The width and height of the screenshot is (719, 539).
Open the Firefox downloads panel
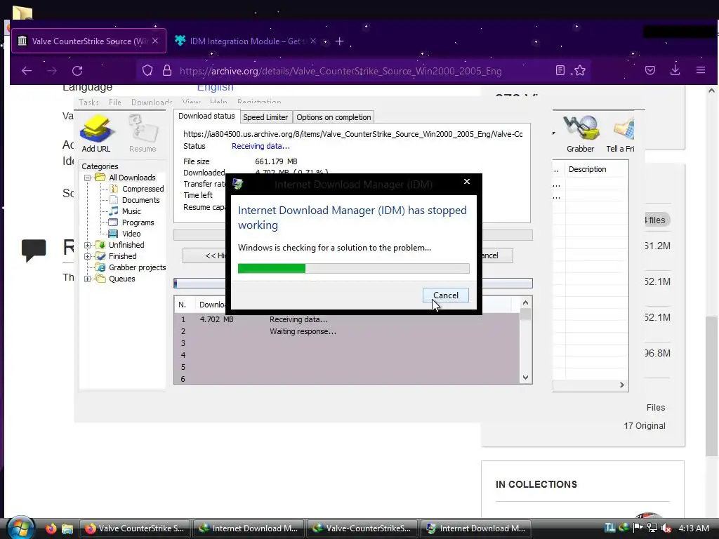[x=675, y=69]
